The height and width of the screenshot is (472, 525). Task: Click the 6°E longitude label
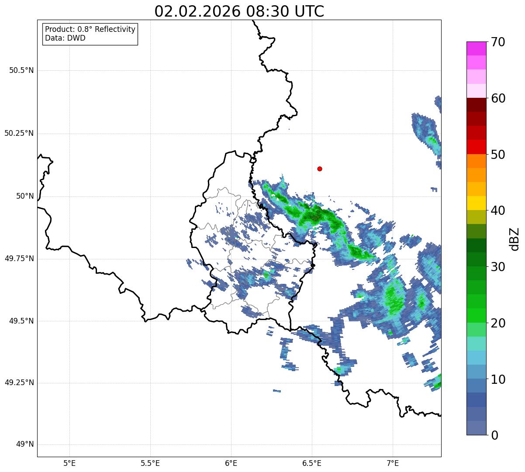click(231, 463)
